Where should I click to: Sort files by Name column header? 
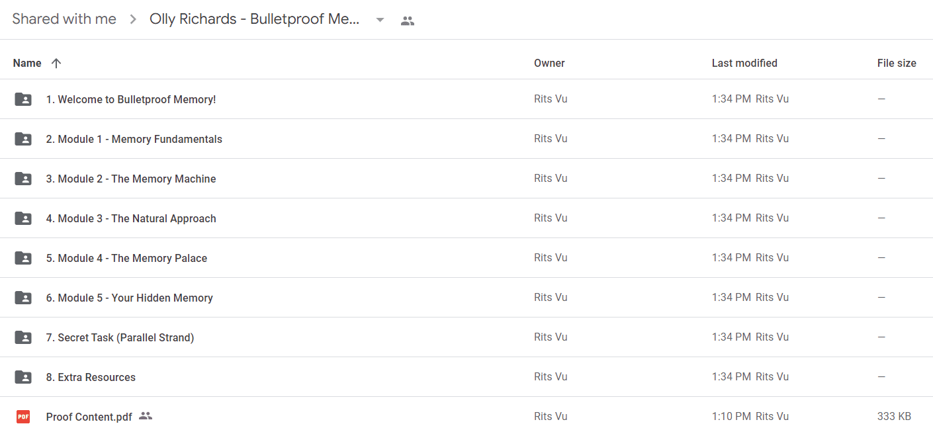[27, 64]
